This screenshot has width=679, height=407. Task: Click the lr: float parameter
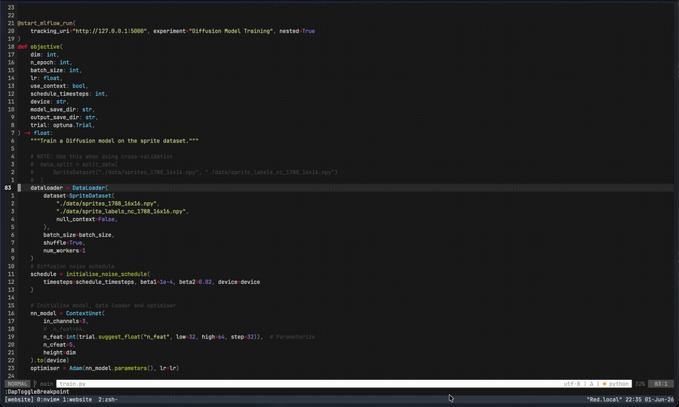46,78
